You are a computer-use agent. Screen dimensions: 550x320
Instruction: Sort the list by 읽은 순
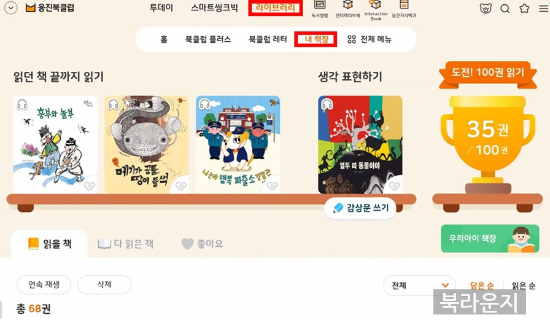pos(524,286)
